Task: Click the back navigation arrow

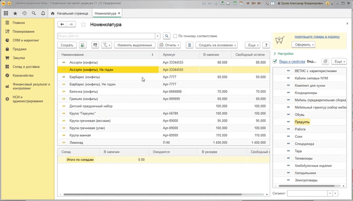Action: coord(63,24)
